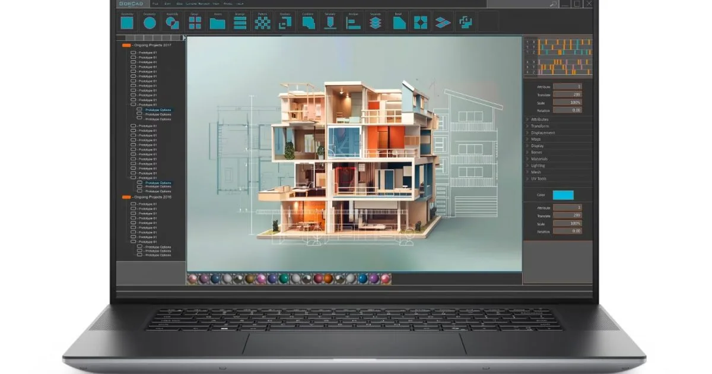The image size is (712, 374).
Task: Select the Simulate tool icon
Action: click(330, 23)
